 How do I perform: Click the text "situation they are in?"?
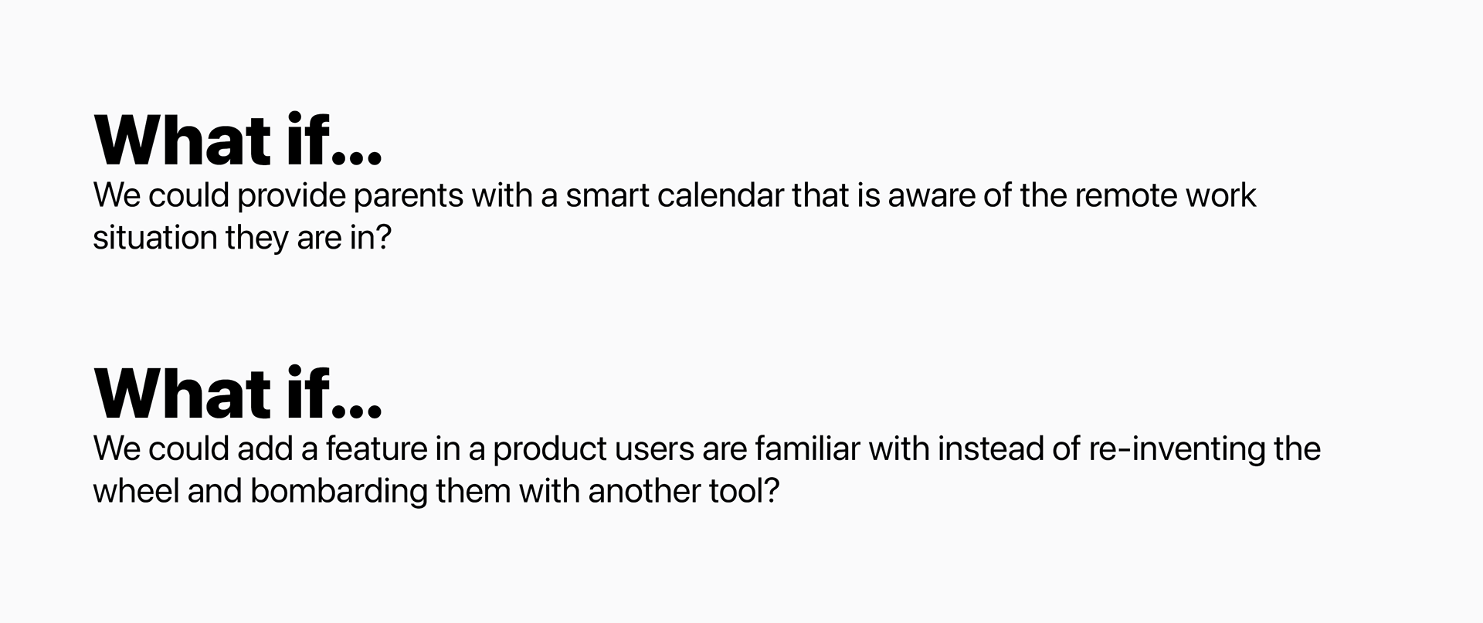click(x=243, y=238)
